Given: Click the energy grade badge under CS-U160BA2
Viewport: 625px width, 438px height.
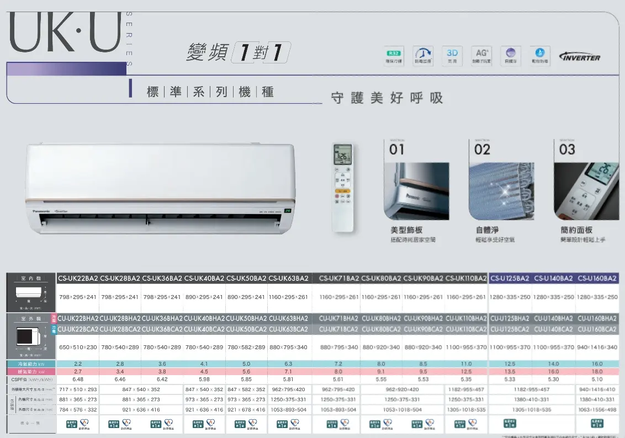Looking at the screenshot, I should click(x=597, y=423).
